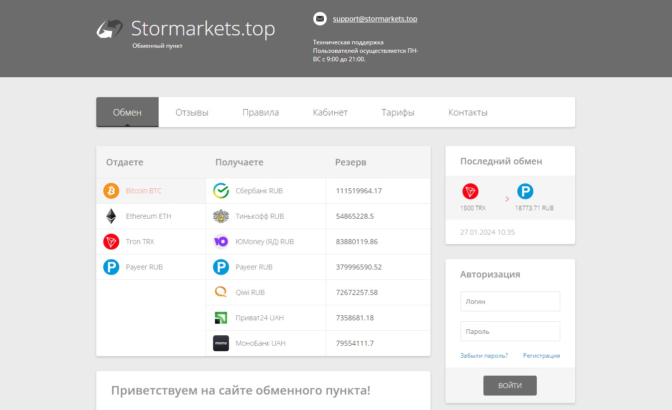The width and height of the screenshot is (672, 410).
Task: Click the black МоноБанк mono icon
Action: coord(221,343)
